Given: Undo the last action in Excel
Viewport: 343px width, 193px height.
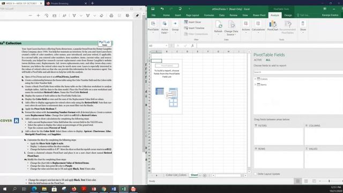Looking at the screenshot, I should pyautogui.click(x=162, y=9).
